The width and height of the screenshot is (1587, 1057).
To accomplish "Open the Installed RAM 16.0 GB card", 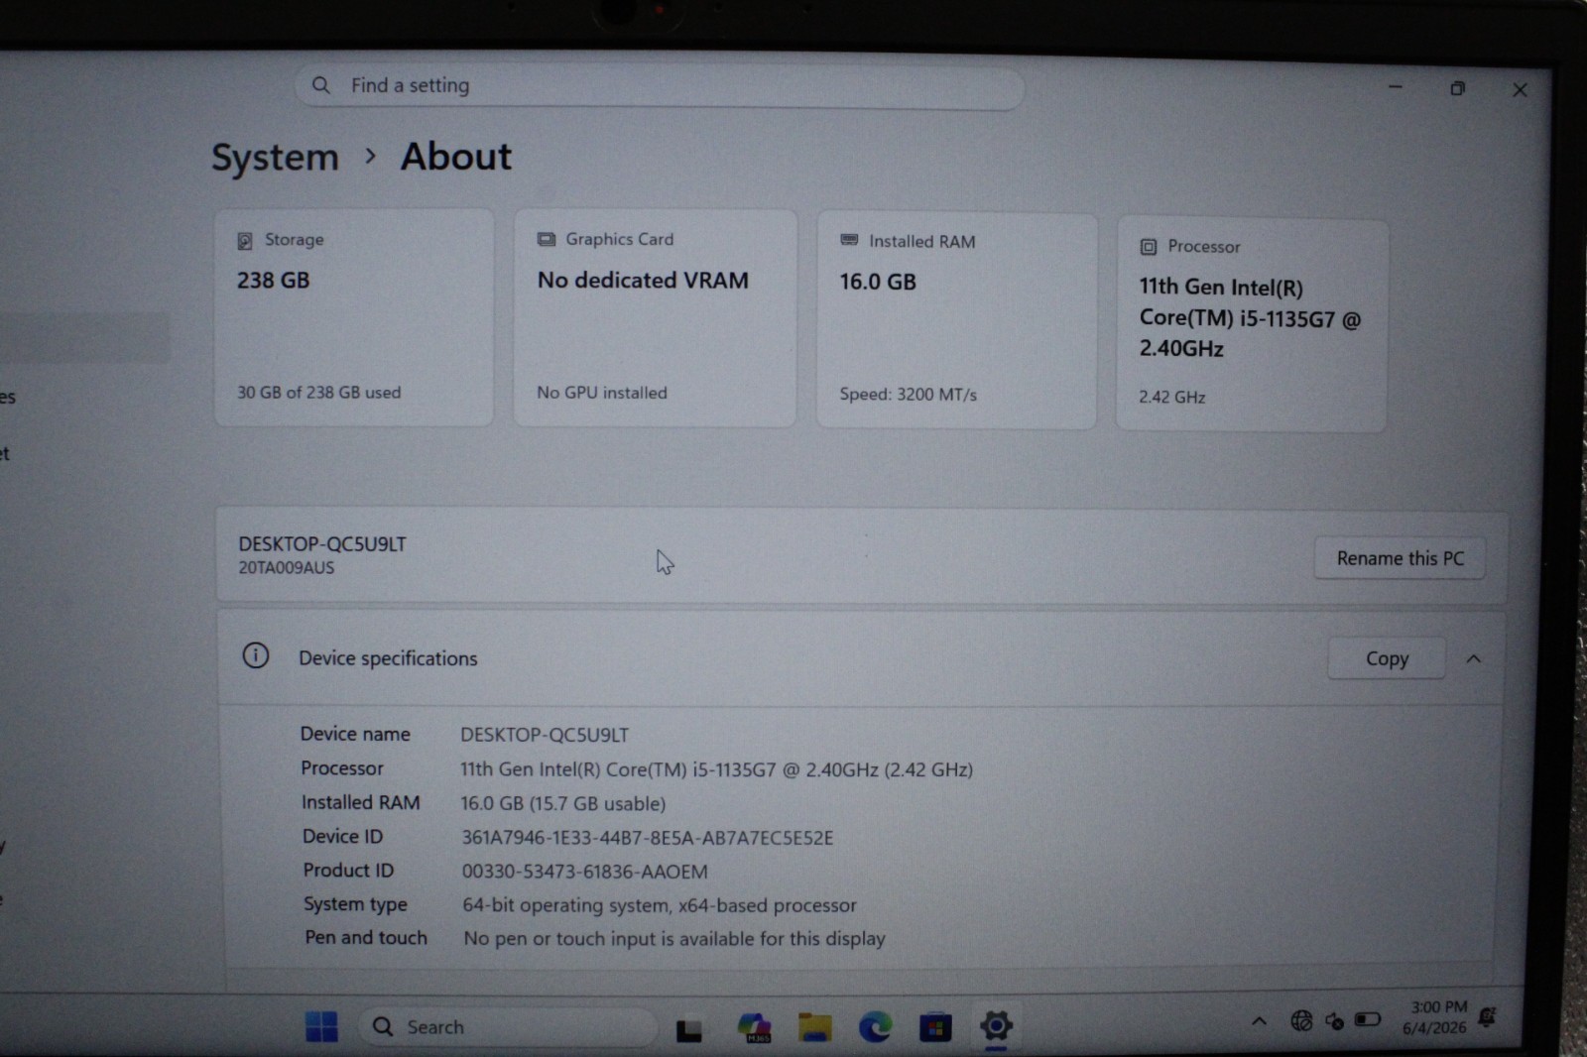I will click(x=956, y=320).
